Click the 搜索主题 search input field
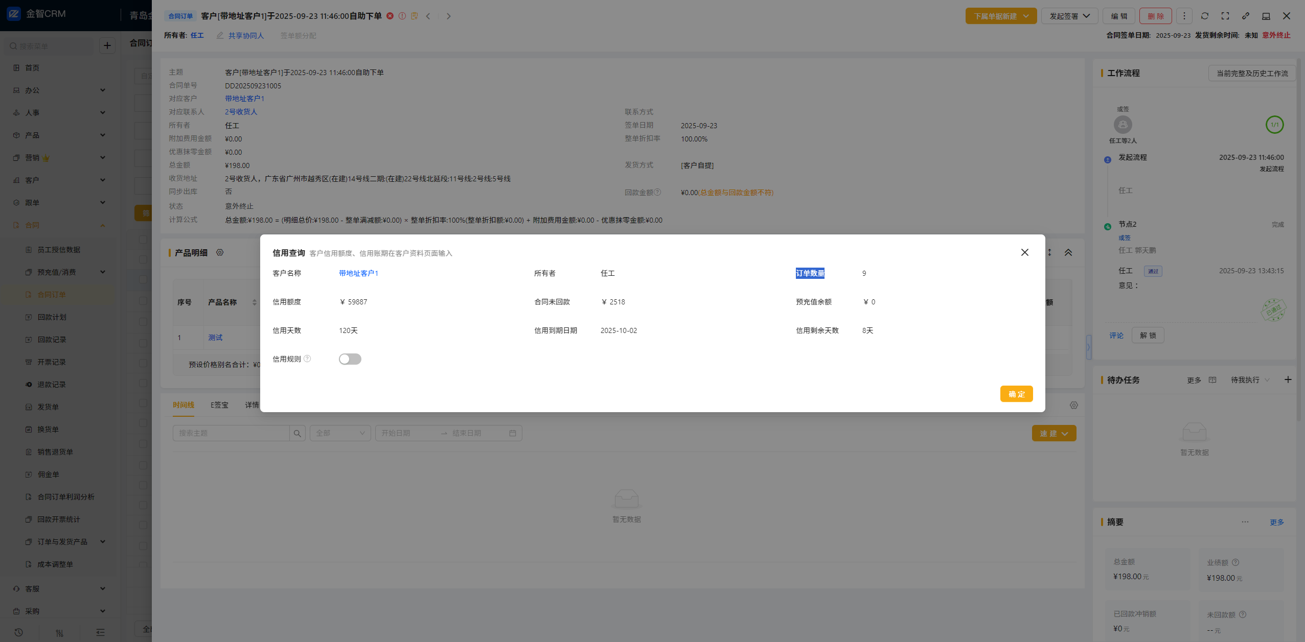The width and height of the screenshot is (1305, 642). (231, 433)
